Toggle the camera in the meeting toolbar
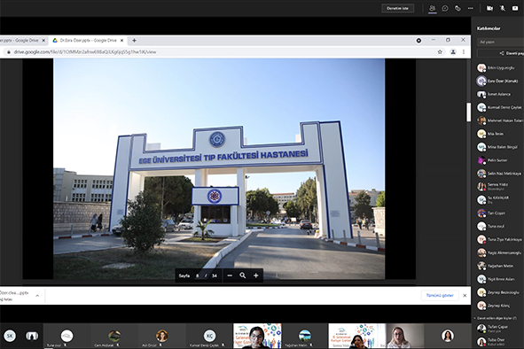The height and width of the screenshot is (349, 524). [x=489, y=8]
